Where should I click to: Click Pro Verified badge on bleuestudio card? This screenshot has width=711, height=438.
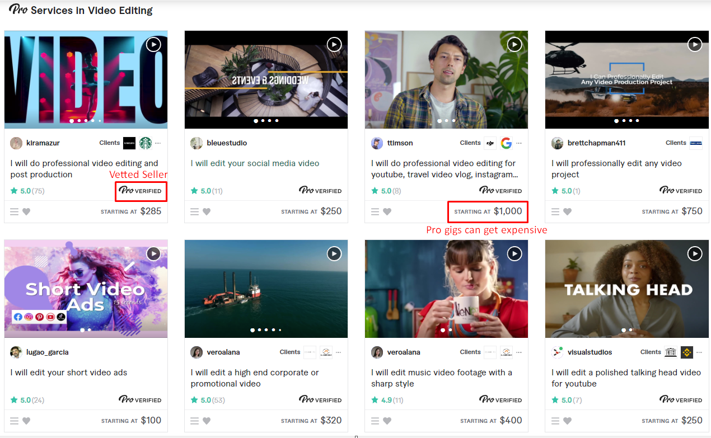click(x=320, y=191)
